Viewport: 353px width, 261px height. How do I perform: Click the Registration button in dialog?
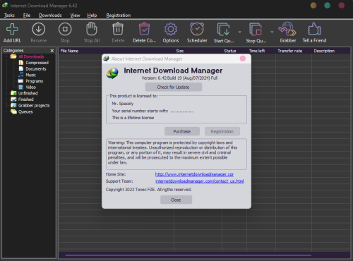click(x=222, y=131)
